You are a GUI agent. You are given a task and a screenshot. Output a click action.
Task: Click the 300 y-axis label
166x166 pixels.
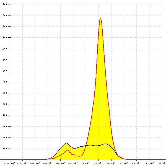pyautogui.click(x=5, y=126)
